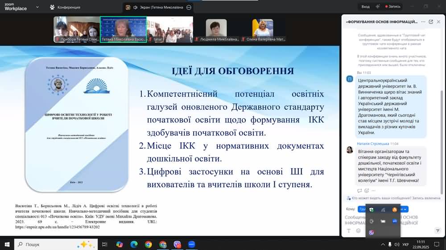This screenshot has height=250, width=446.
Task: Open Zoom icon in the tray popup
Action: pyautogui.click(x=395, y=221)
